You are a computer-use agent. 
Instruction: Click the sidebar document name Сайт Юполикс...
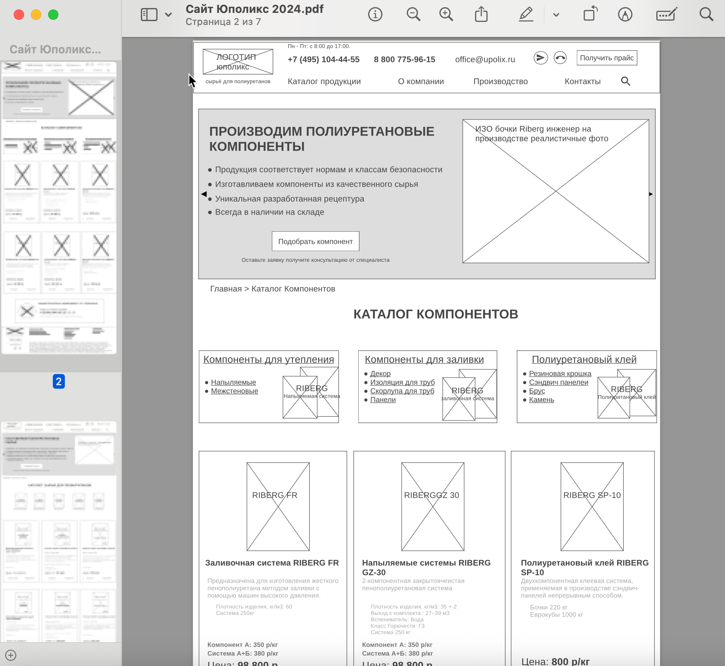pos(55,50)
